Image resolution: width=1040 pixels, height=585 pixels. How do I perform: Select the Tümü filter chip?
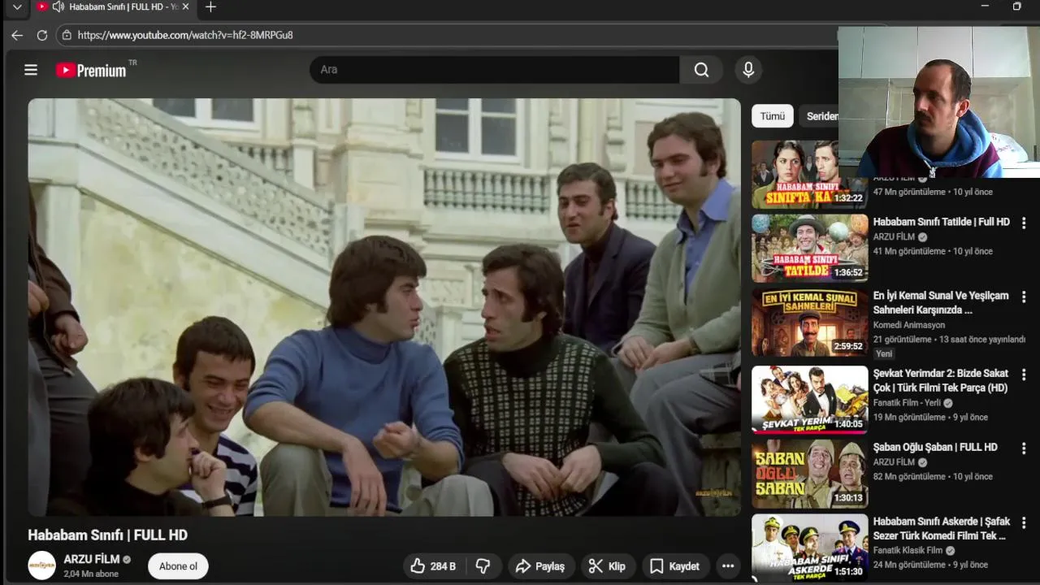[773, 116]
